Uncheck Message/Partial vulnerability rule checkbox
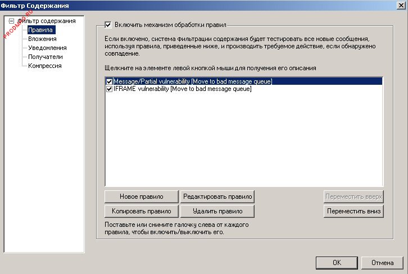 pyautogui.click(x=110, y=81)
